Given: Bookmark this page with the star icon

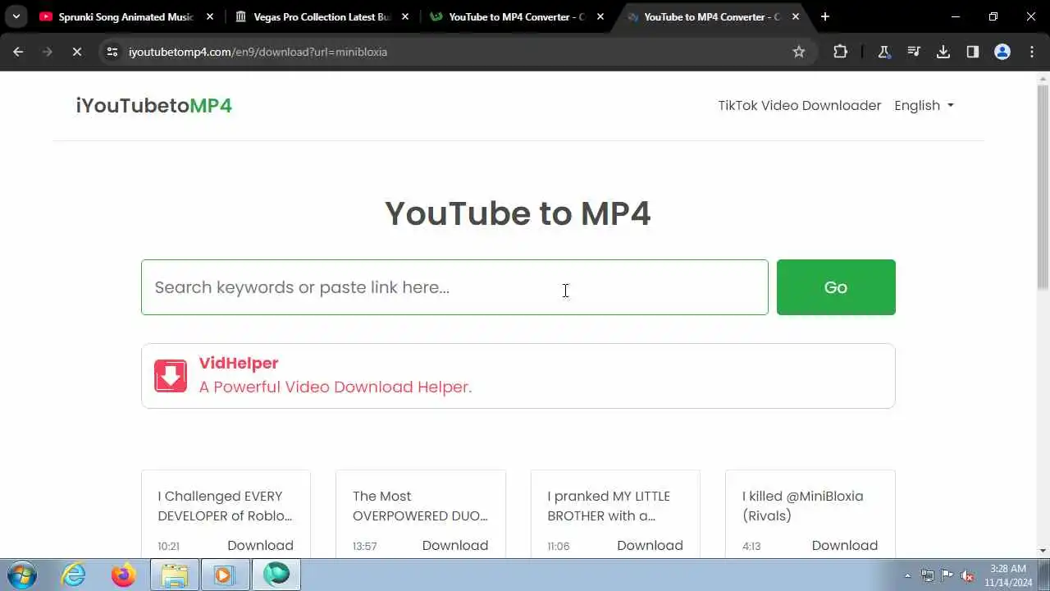Looking at the screenshot, I should pyautogui.click(x=799, y=52).
